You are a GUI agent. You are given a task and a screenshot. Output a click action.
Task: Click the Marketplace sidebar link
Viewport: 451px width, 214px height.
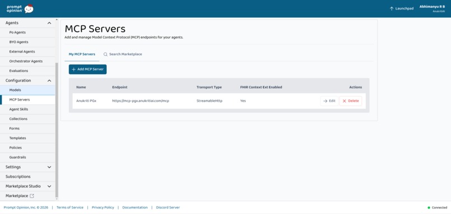coord(17,196)
